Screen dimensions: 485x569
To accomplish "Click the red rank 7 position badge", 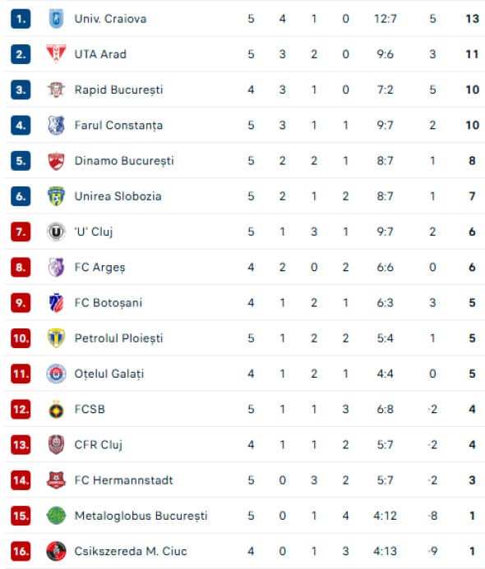I will click(x=21, y=232).
